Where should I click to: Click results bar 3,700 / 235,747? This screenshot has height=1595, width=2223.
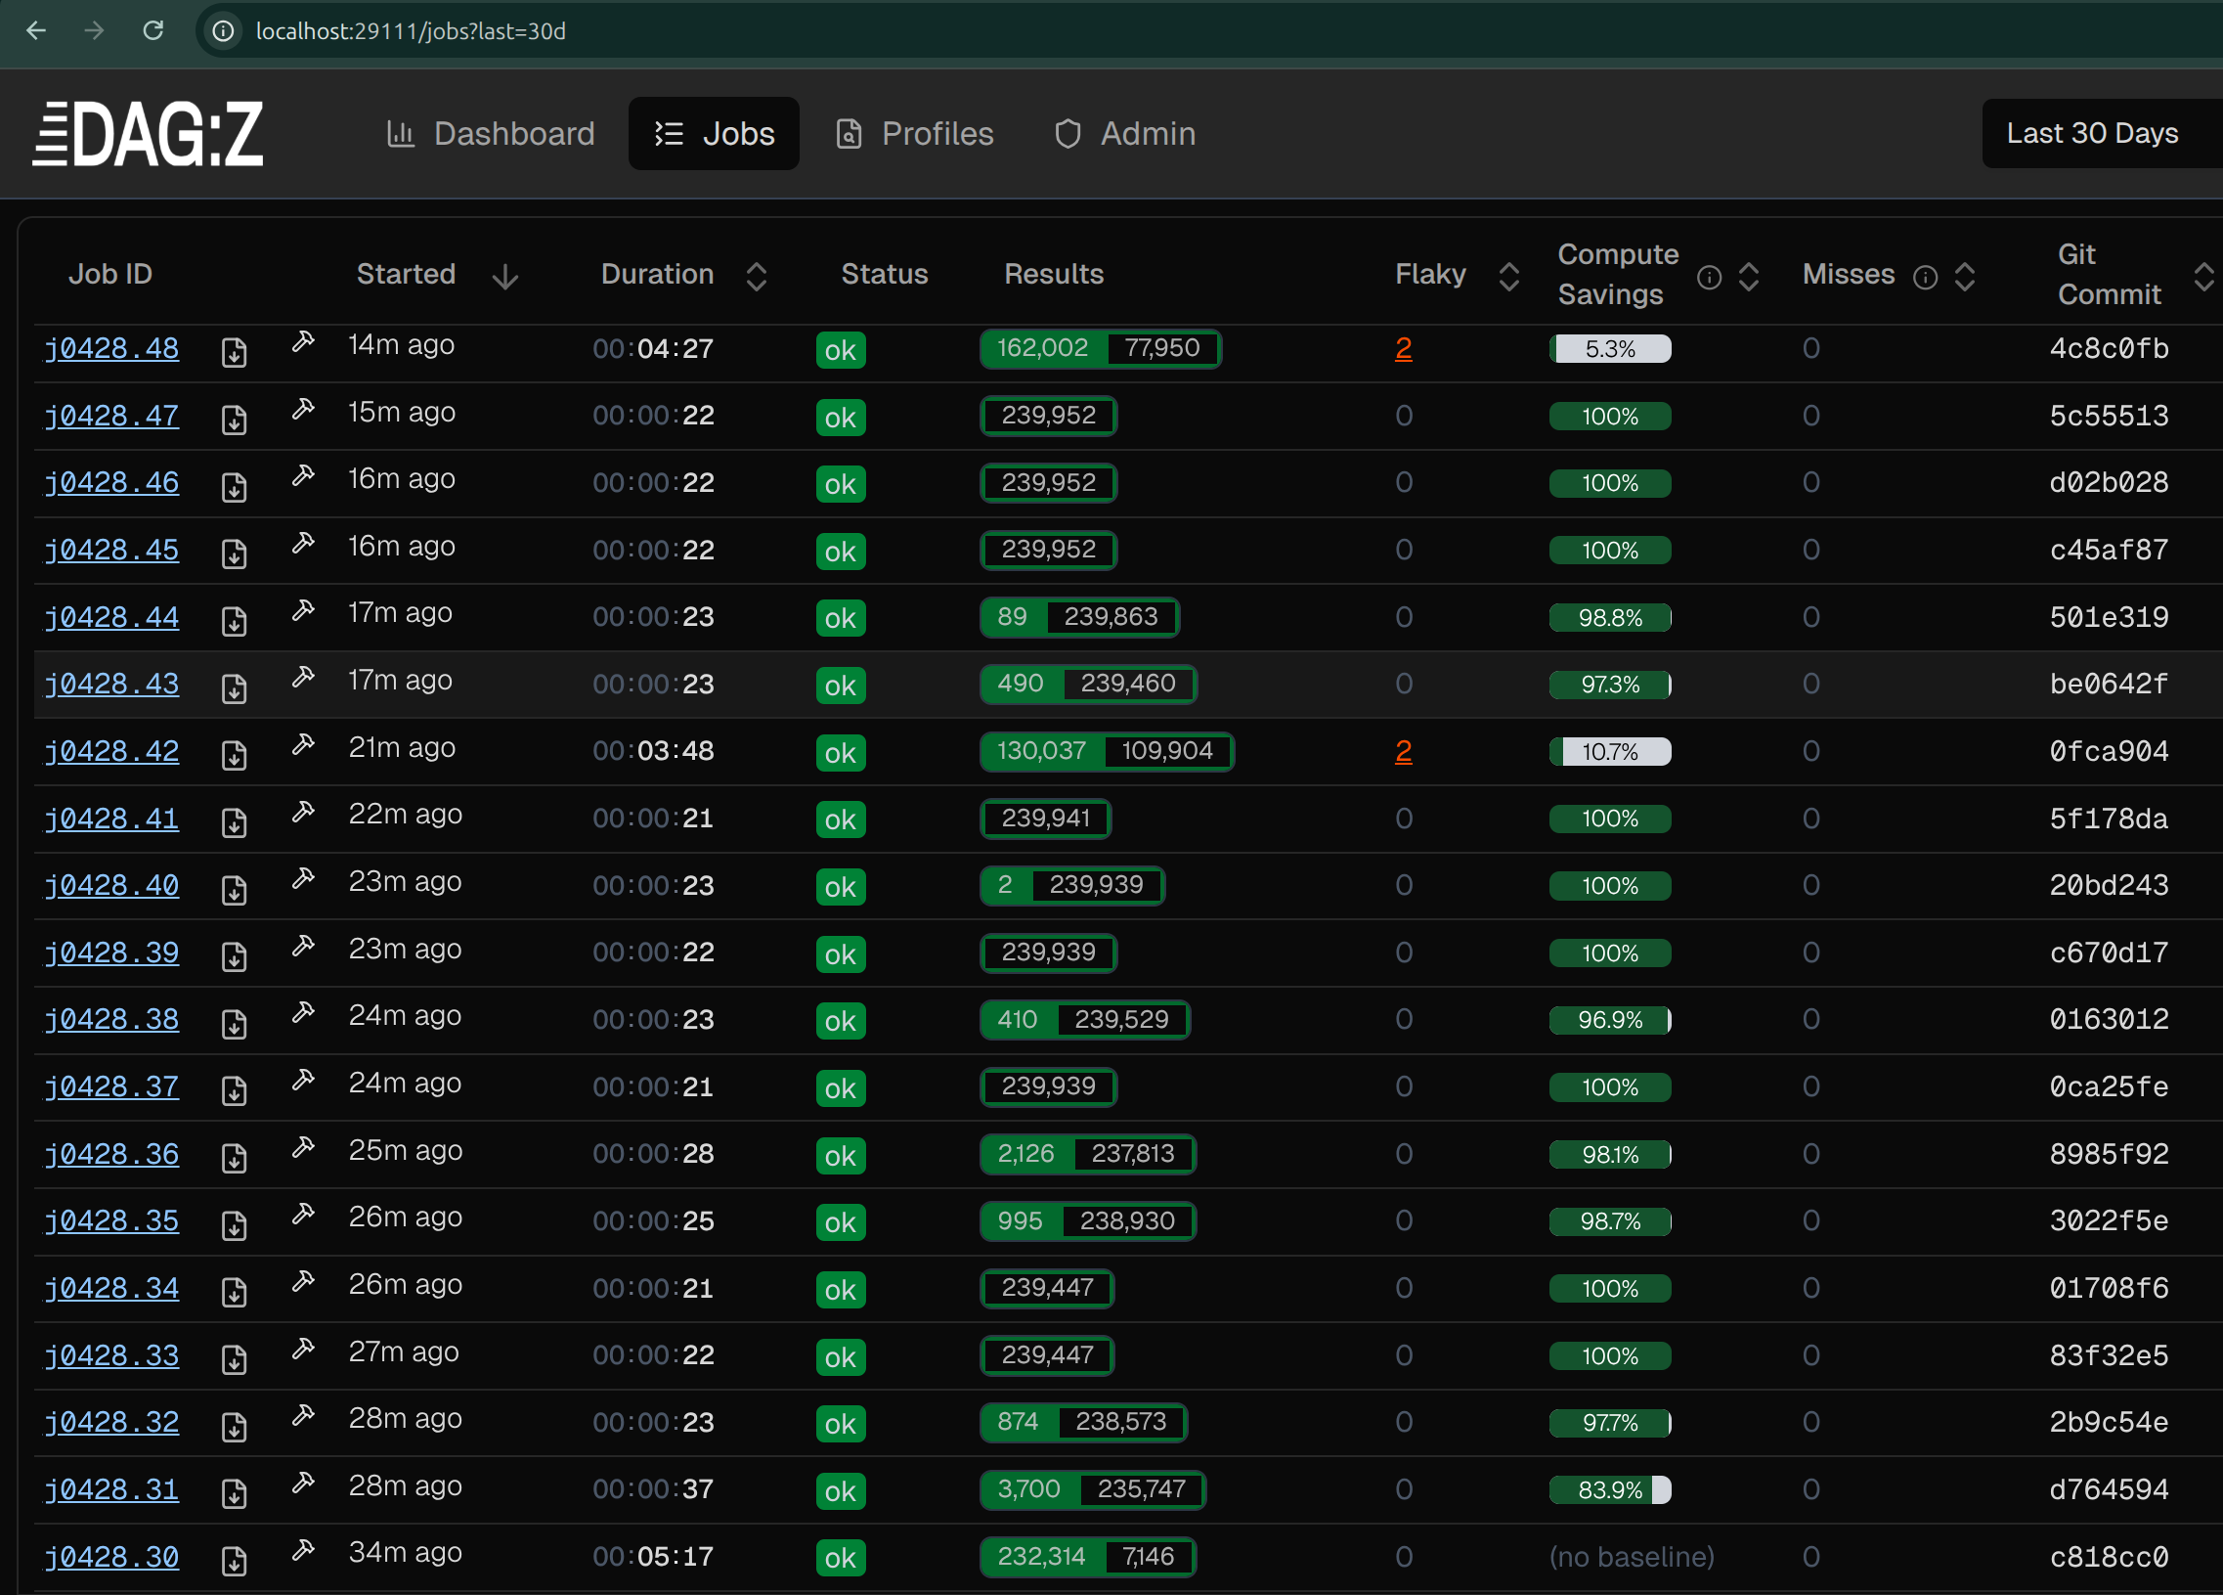click(1092, 1489)
